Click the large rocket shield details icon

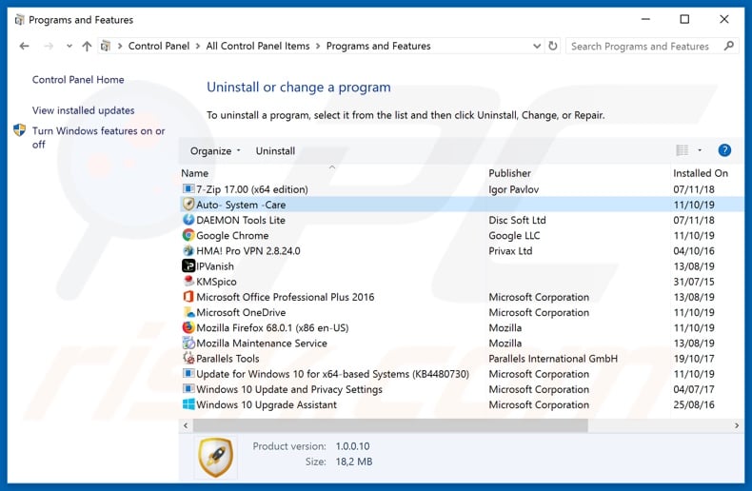click(x=215, y=457)
